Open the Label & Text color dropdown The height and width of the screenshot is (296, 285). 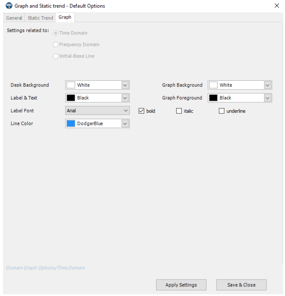(125, 98)
